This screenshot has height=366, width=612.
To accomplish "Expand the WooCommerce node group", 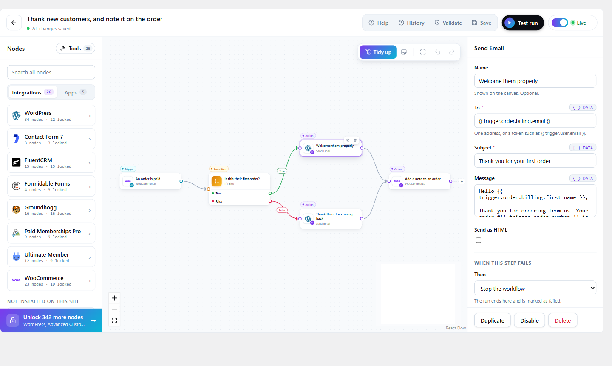I will (51, 280).
